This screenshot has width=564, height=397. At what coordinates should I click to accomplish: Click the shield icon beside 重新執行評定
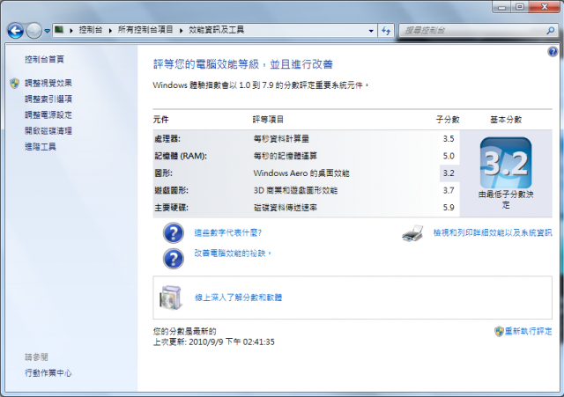[x=499, y=331]
